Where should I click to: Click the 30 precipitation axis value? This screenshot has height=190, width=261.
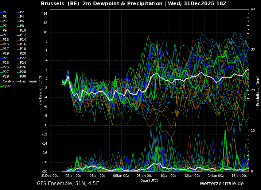coord(253,50)
